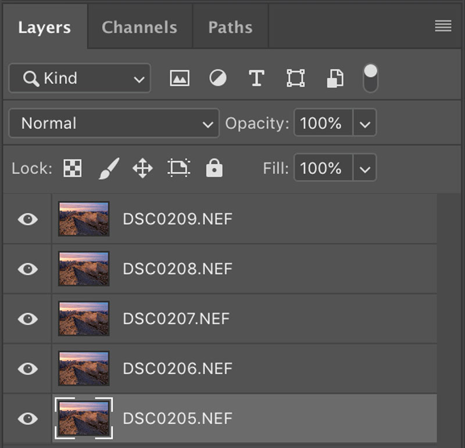Lock layer position move icon
The height and width of the screenshot is (448, 465).
click(142, 168)
